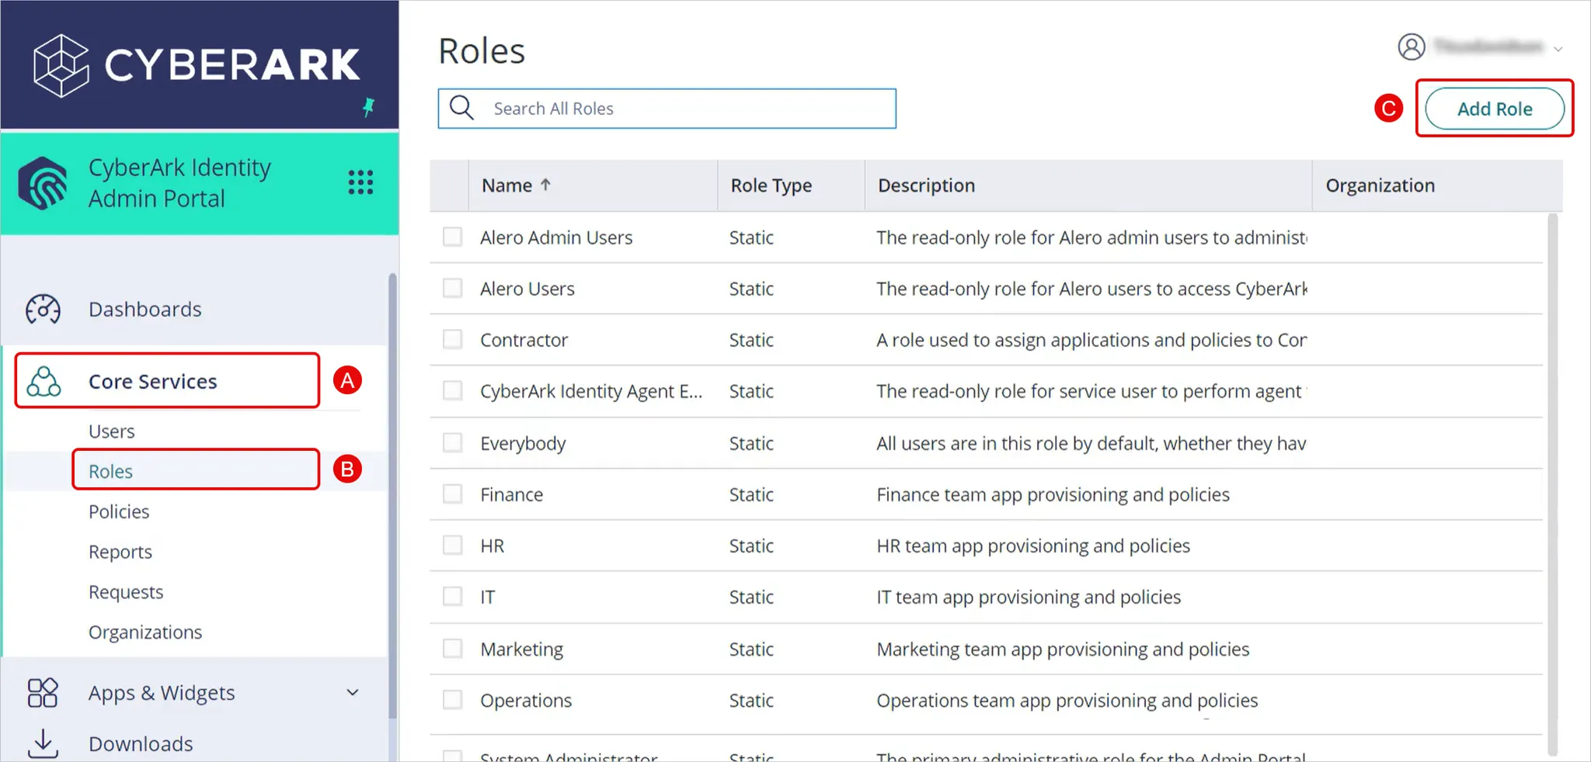
Task: Click 'Finance team app provisioning and policies'
Action: coord(1053,494)
